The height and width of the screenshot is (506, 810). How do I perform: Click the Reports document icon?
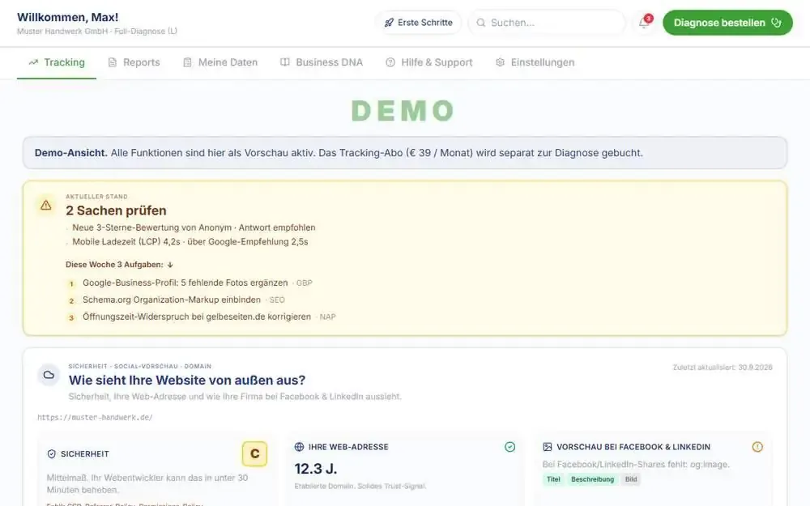click(112, 62)
